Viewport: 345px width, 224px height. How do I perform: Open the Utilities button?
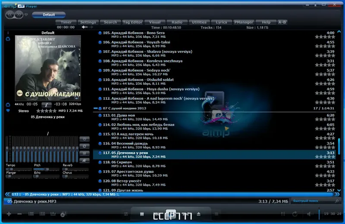(x=199, y=22)
